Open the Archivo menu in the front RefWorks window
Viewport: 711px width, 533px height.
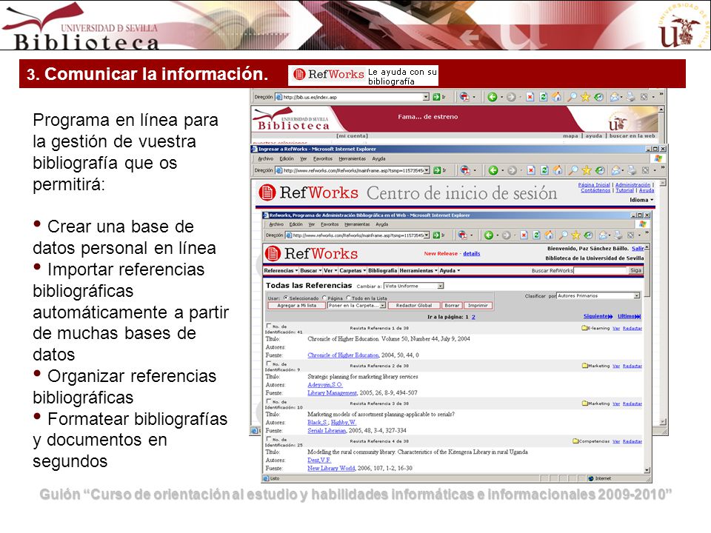[x=276, y=224]
